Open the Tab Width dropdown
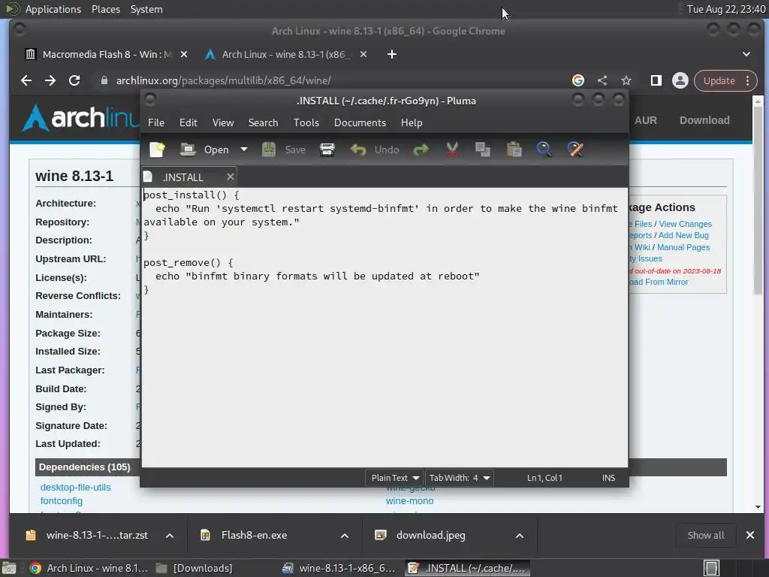The width and height of the screenshot is (769, 577). [459, 478]
